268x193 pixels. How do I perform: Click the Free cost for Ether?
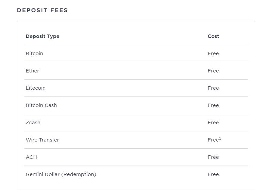click(x=213, y=71)
